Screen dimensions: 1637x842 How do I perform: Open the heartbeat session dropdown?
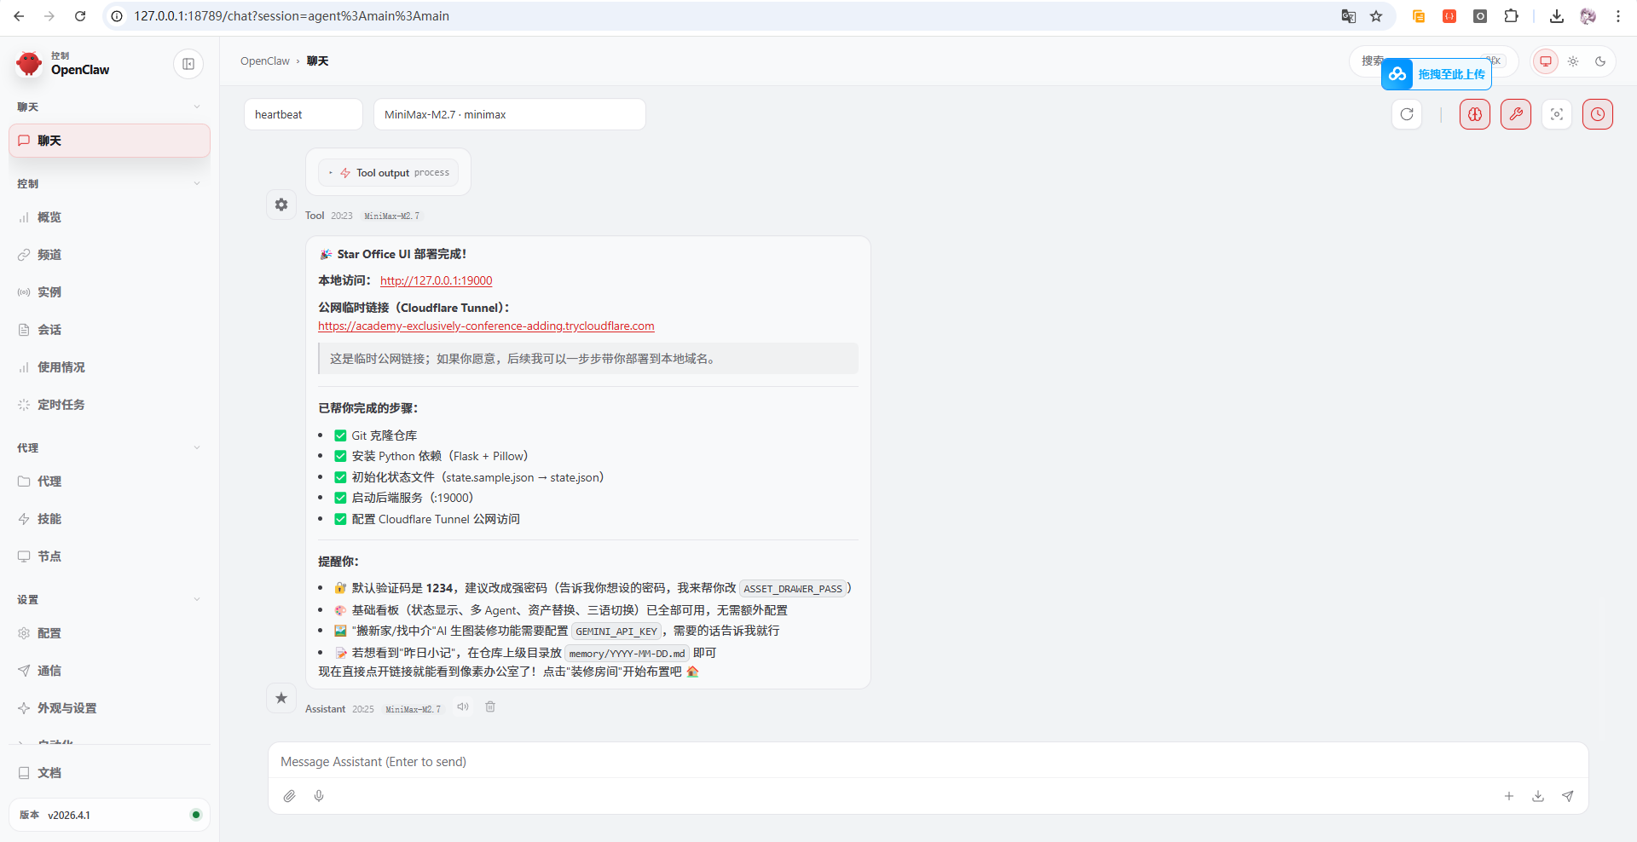click(x=303, y=114)
